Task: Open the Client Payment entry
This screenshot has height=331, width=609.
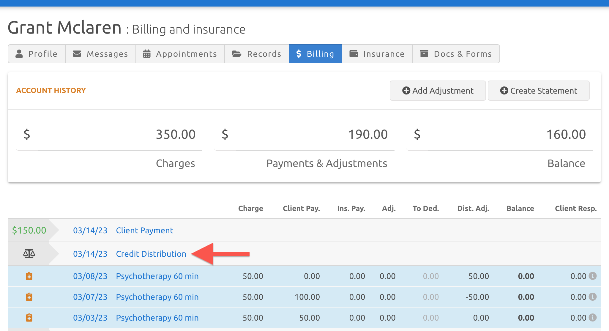Action: tap(144, 230)
